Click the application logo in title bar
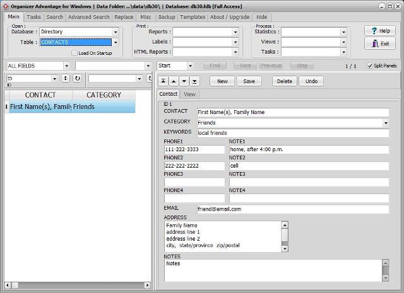This screenshot has height=293, width=404. tap(6, 6)
